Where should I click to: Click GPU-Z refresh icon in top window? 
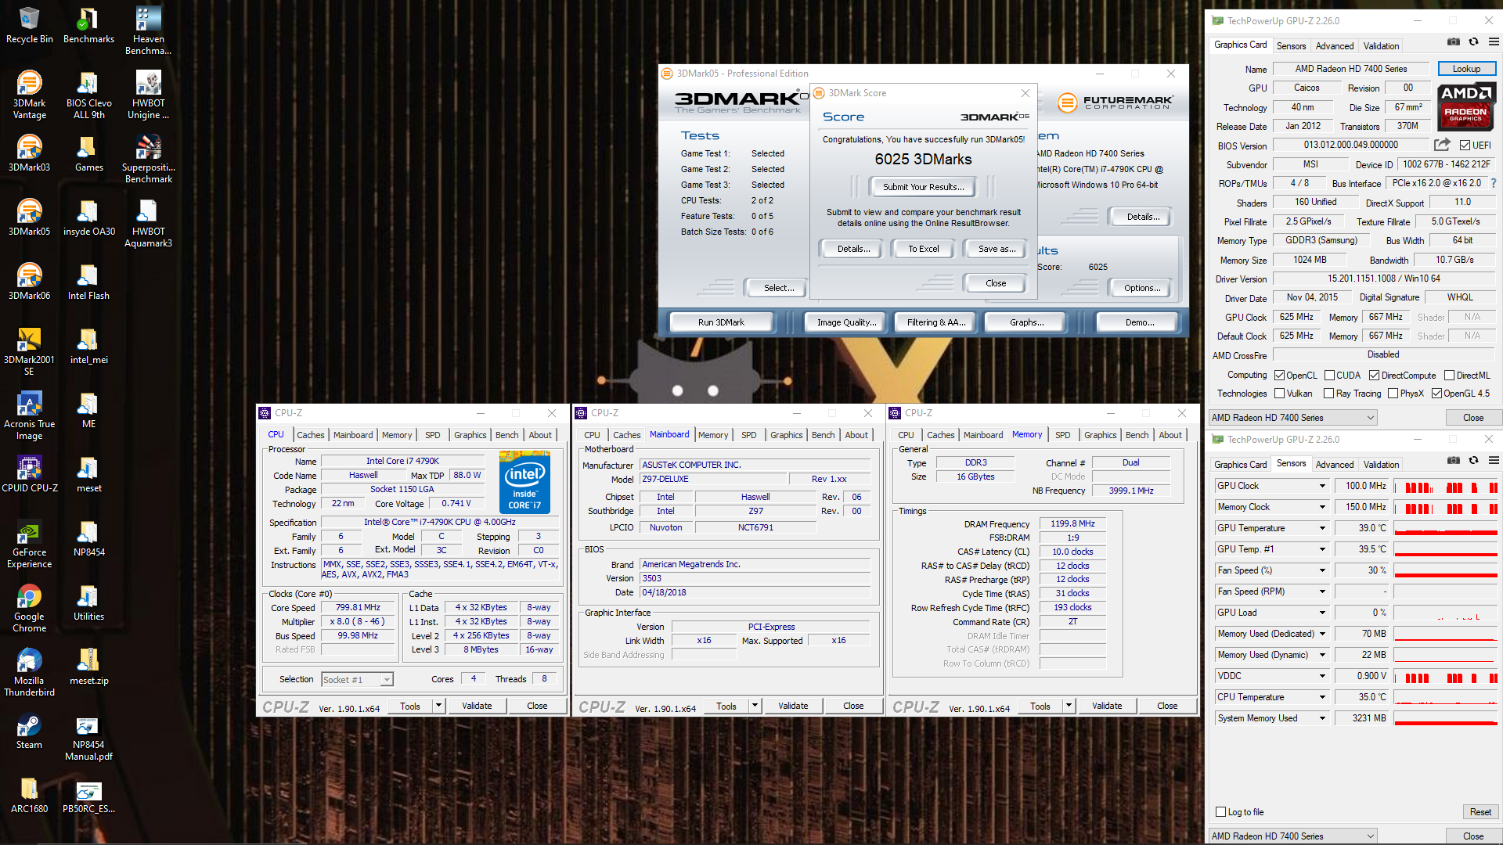[1473, 42]
